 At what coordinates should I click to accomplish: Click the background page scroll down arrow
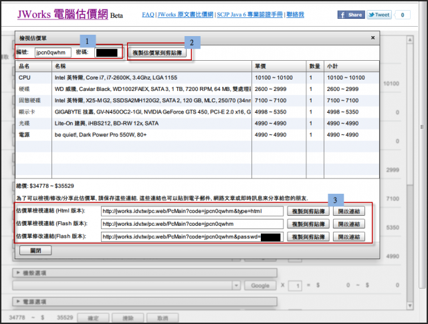(x=410, y=306)
